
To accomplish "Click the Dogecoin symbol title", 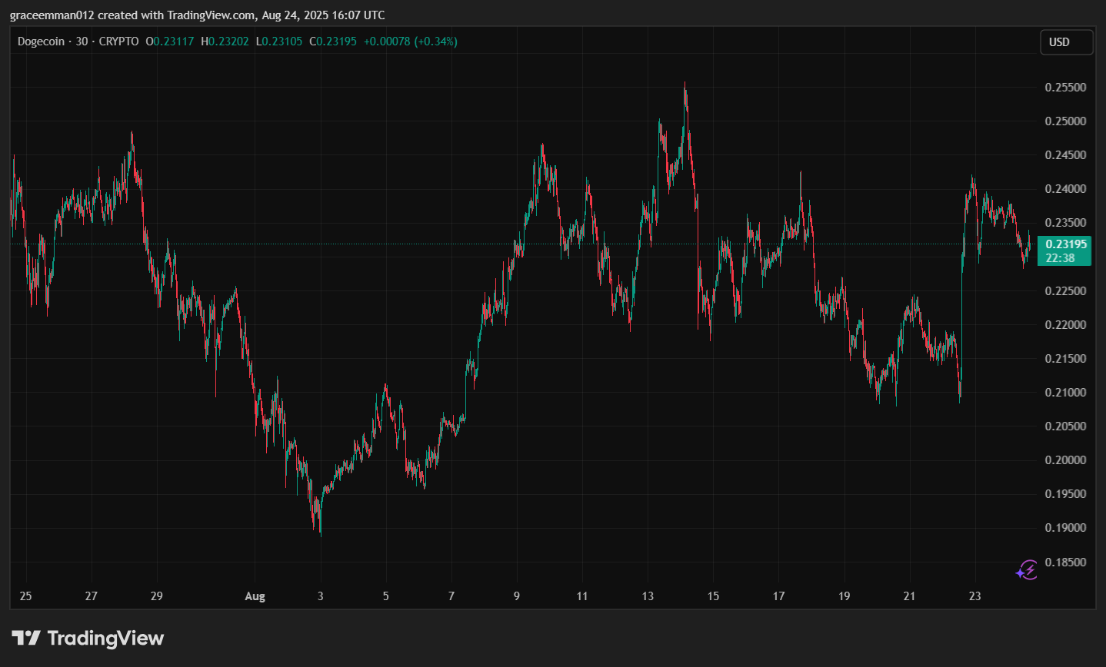I will 41,41.
